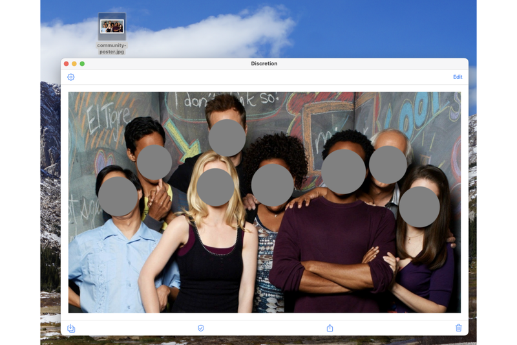Click the Discretion window title text
This screenshot has width=517, height=345.
(x=264, y=63)
